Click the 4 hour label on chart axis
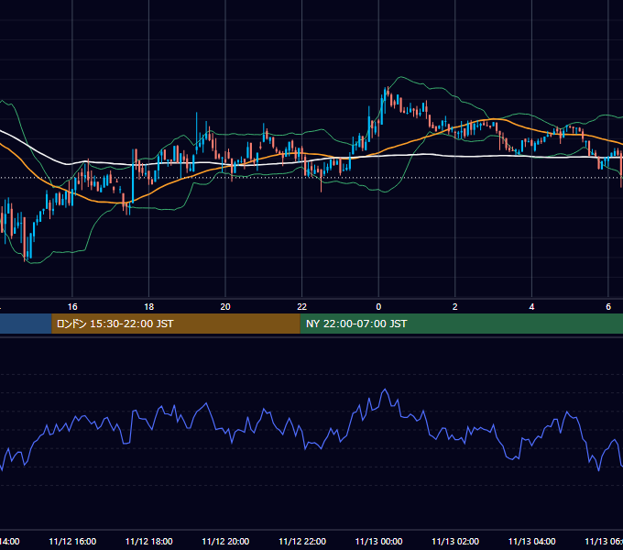The height and width of the screenshot is (550, 623). tap(531, 307)
